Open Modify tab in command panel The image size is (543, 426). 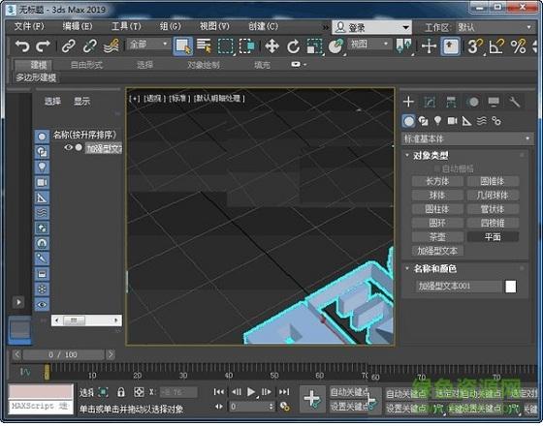(430, 102)
